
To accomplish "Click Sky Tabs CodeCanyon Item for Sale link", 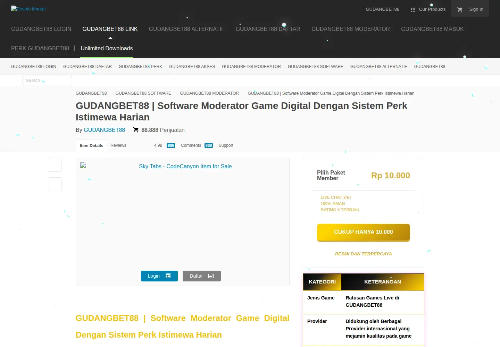I will pyautogui.click(x=185, y=167).
